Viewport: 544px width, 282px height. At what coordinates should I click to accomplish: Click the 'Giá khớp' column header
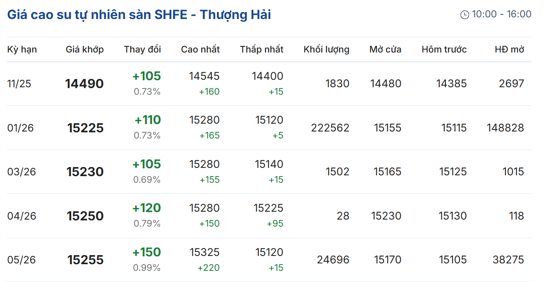84,50
